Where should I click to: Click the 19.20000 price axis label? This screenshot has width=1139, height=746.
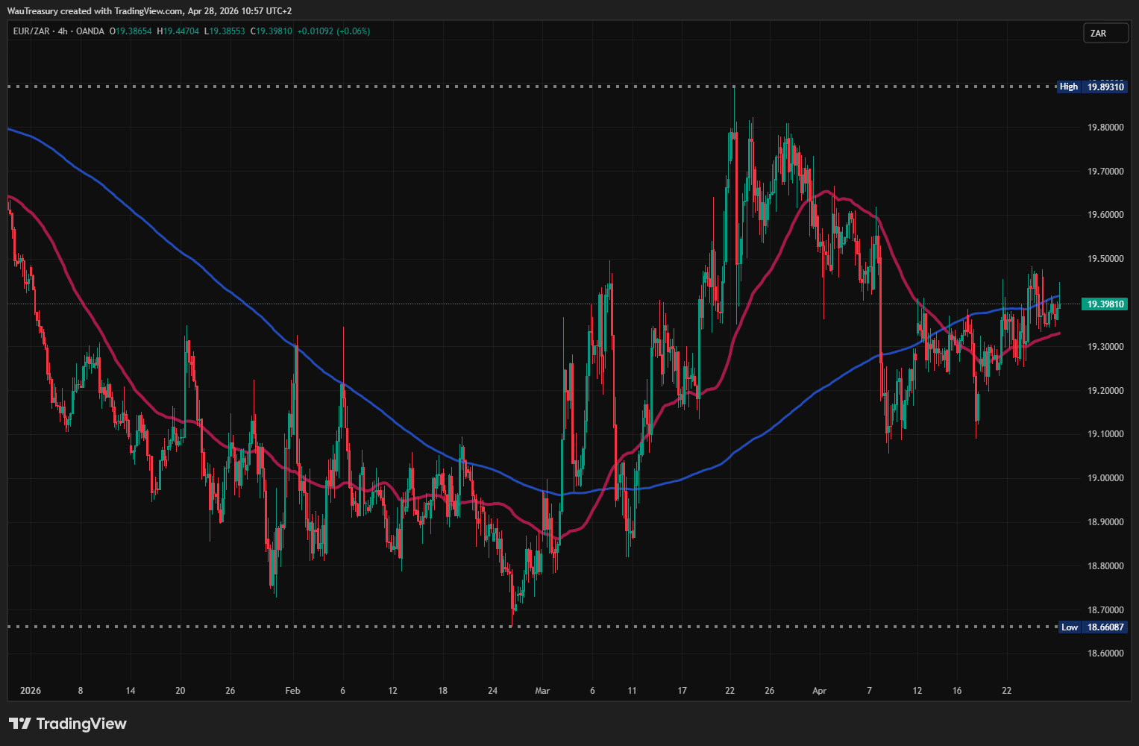(1105, 391)
